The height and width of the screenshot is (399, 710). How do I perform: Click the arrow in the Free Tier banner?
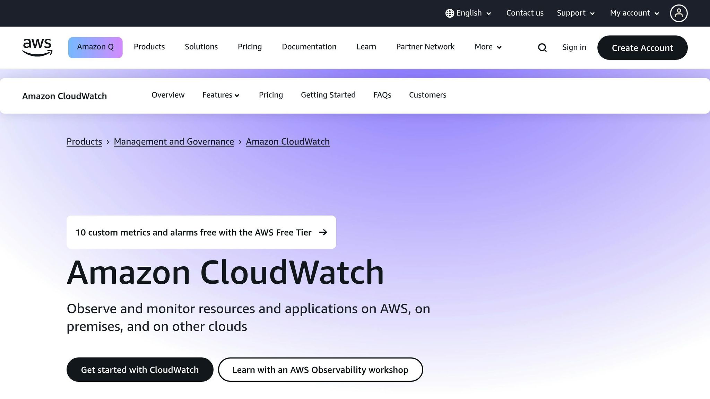point(323,232)
